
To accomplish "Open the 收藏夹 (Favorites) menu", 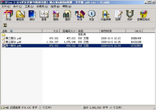I will click(x=42, y=6).
